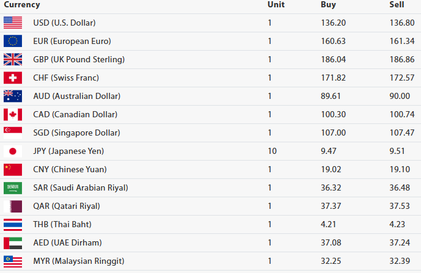Select the USD (U.S. Dollar) label
This screenshot has width=421, height=273.
(x=64, y=23)
